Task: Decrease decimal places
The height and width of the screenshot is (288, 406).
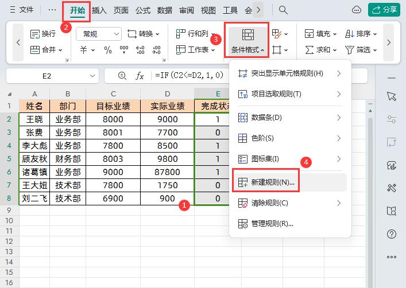Action: click(x=156, y=50)
